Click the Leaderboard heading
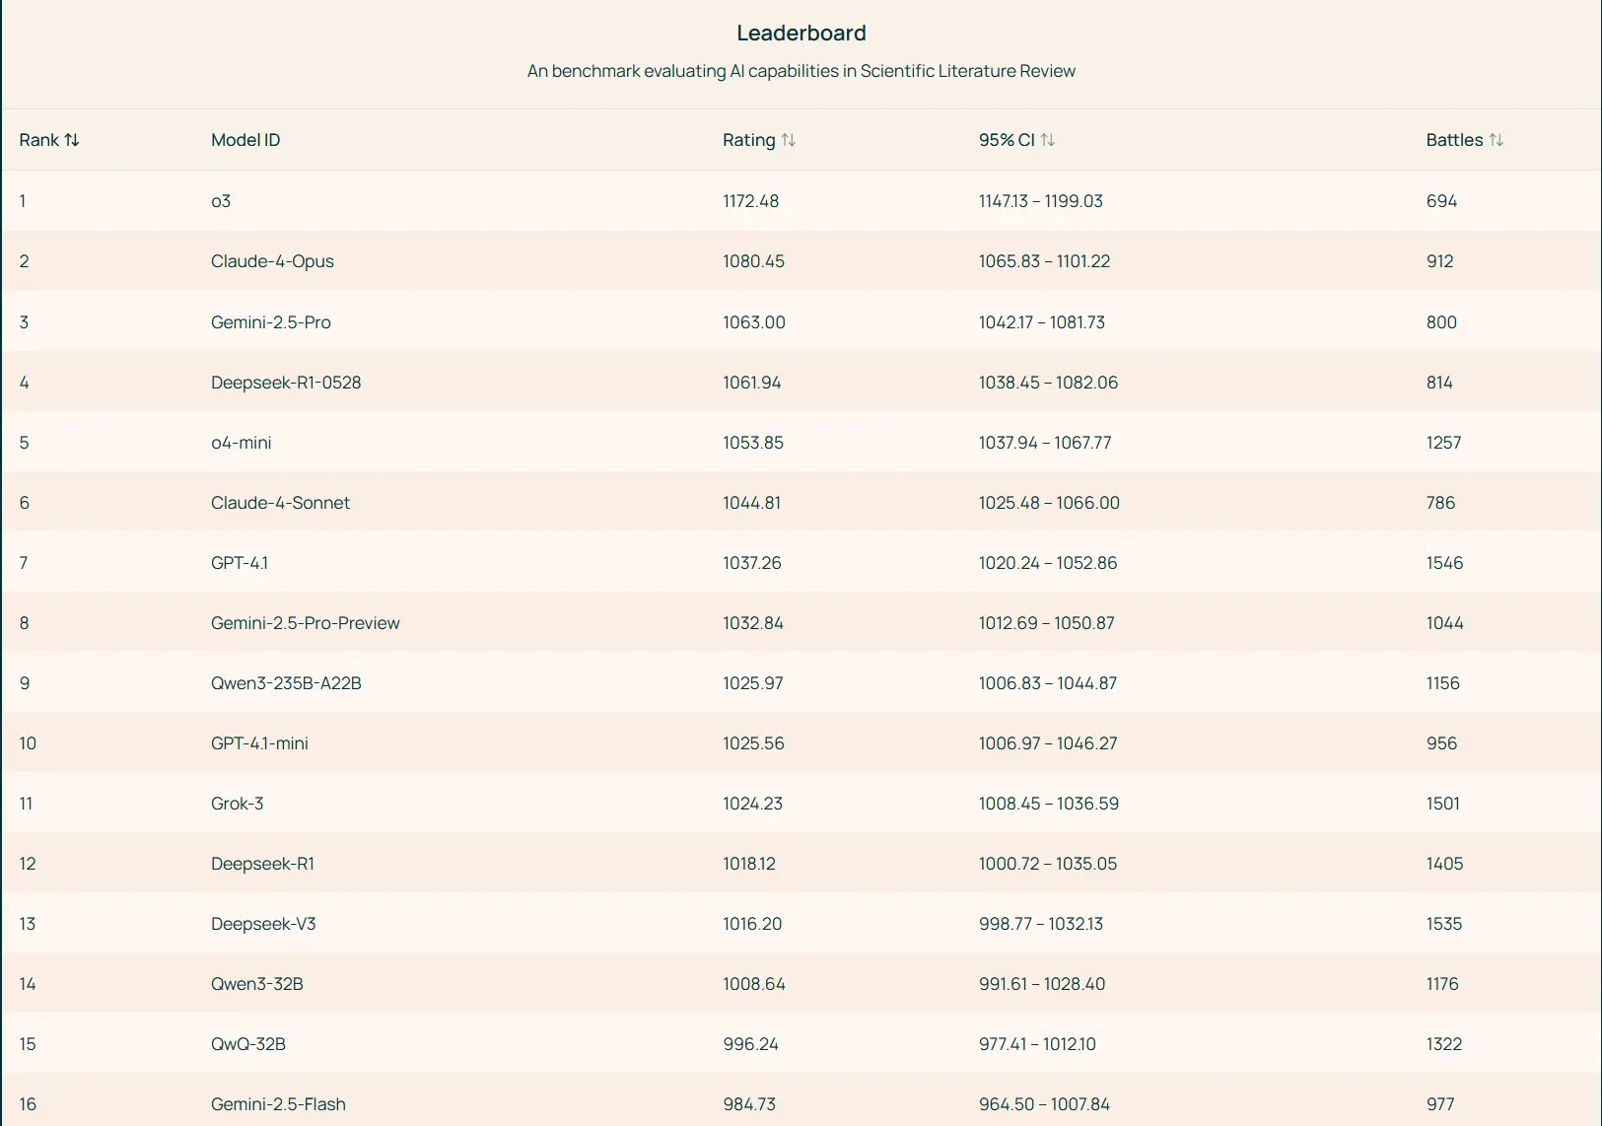The image size is (1602, 1126). click(x=801, y=33)
